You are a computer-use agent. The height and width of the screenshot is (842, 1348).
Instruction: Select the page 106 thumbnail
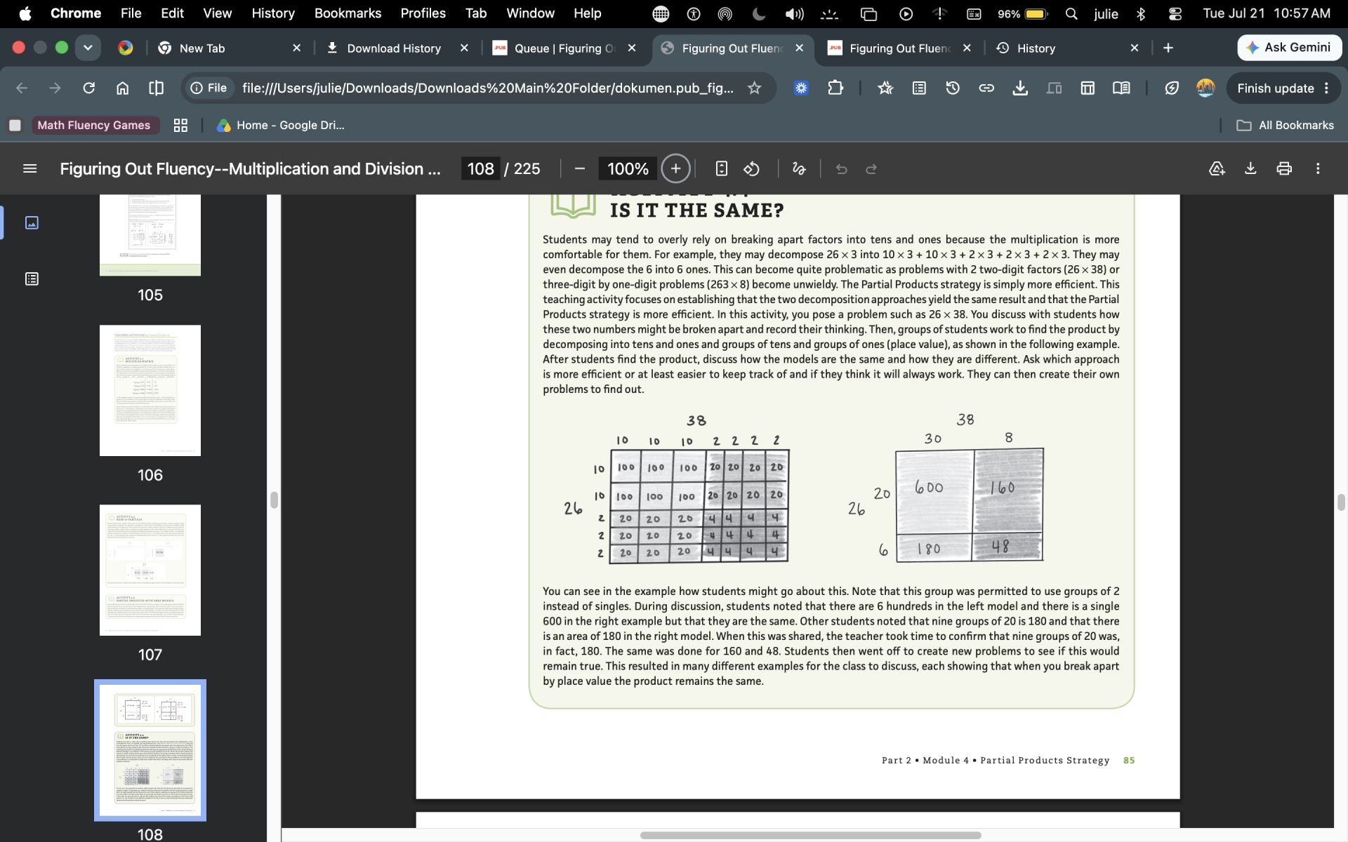tap(150, 390)
